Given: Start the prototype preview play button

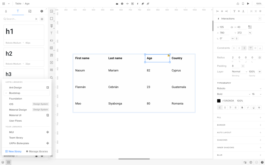Looking at the screenshot, I should [248, 4].
